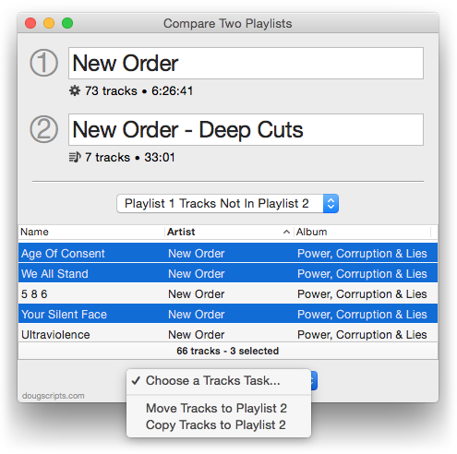Select the Ultraviolence track row

pos(228,334)
